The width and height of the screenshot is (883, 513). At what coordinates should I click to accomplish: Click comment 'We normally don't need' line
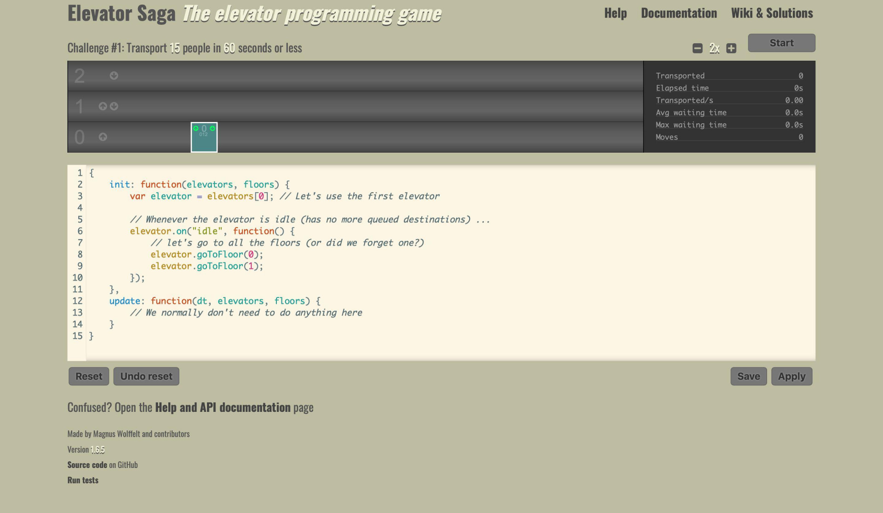(246, 313)
